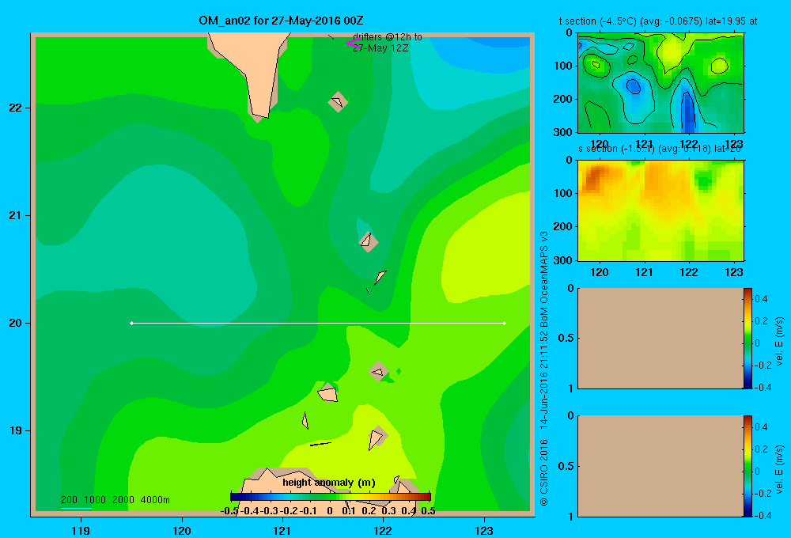This screenshot has width=791, height=538.
Task: Click the latitude 20 axis label
Action: tap(16, 323)
